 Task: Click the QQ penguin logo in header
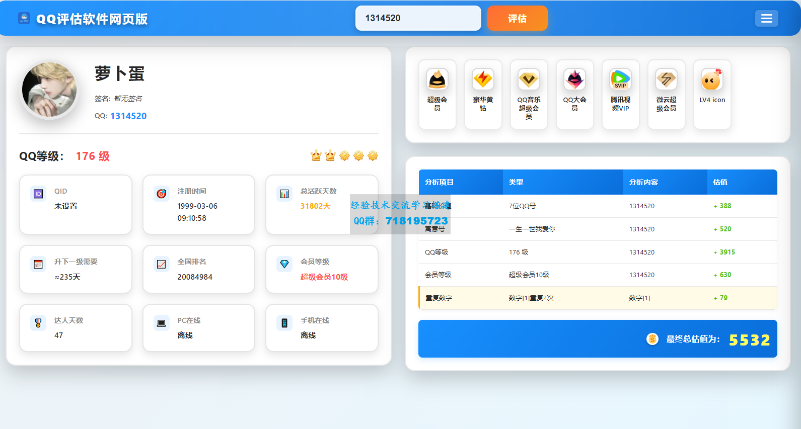tap(24, 18)
